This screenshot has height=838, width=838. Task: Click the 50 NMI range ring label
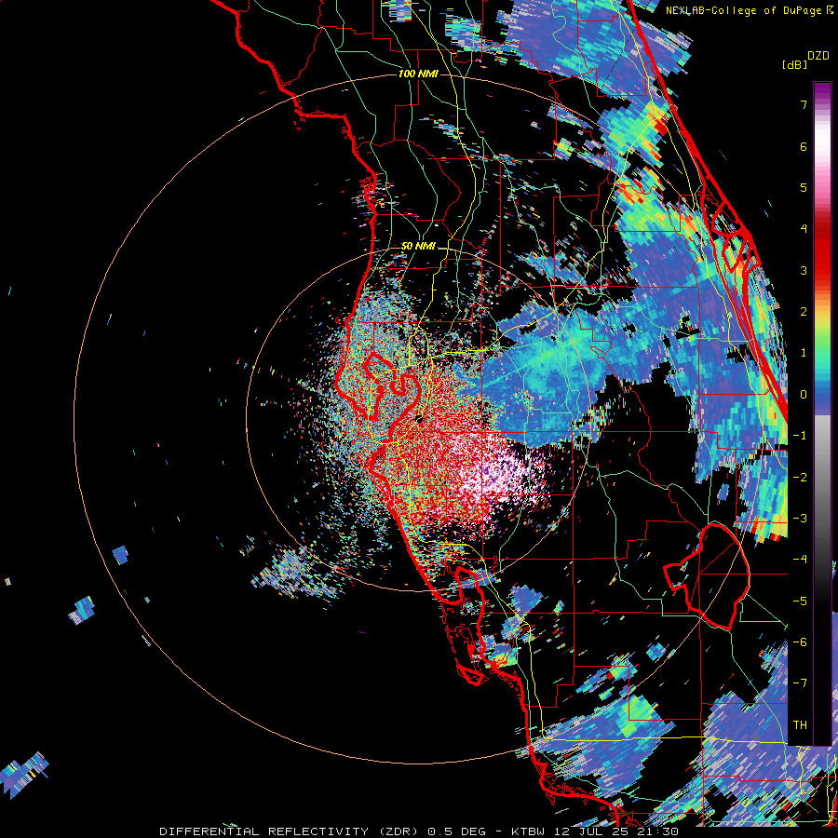pos(418,247)
